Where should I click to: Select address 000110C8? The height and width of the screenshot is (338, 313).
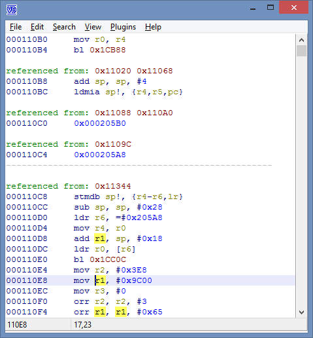point(27,197)
